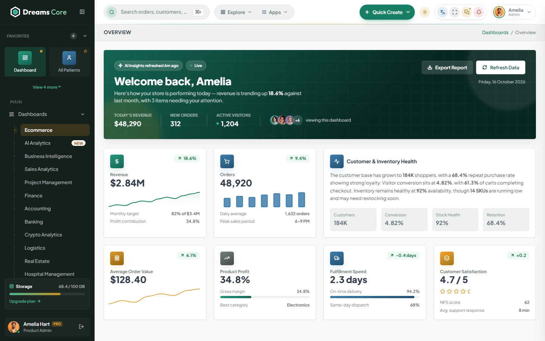Viewport: 545px width, 341px height.
Task: Click the On-time delivery progress bar
Action: [375, 297]
